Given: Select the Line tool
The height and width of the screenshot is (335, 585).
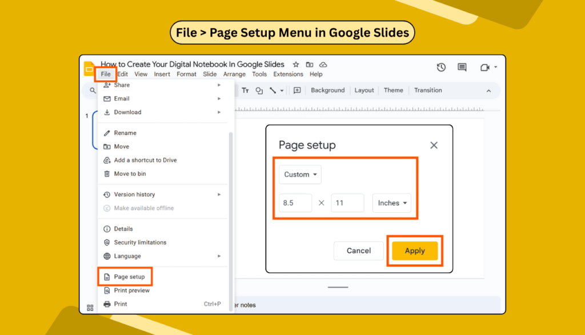Looking at the screenshot, I should pos(272,90).
